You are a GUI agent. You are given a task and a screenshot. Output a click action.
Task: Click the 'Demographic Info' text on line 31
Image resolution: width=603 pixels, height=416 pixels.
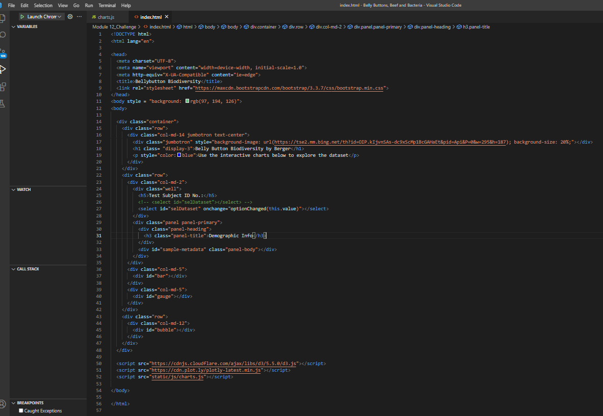(231, 235)
